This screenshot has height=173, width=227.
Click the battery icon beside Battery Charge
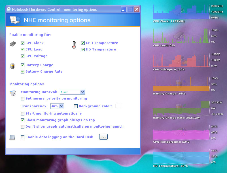point(12,66)
